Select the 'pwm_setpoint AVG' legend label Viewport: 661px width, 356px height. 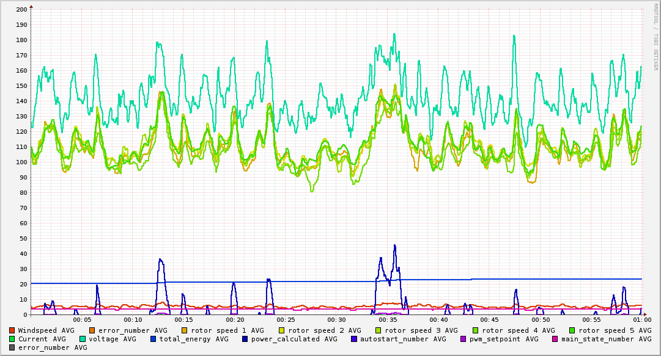pyautogui.click(x=504, y=339)
